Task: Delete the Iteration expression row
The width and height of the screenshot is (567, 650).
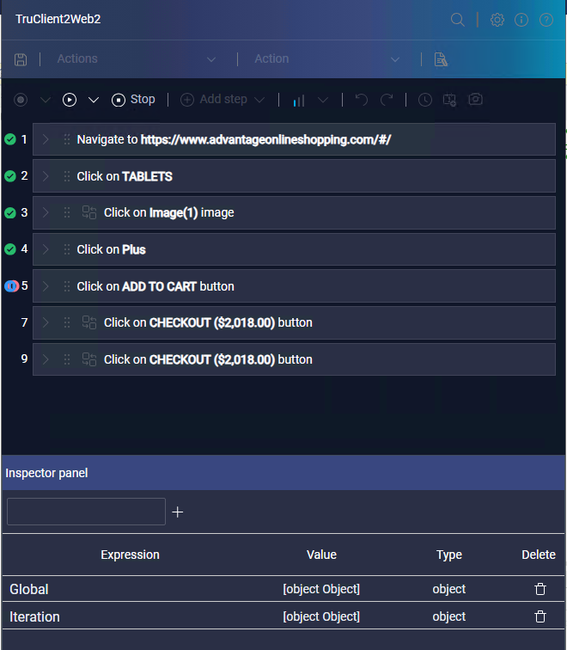Action: (x=540, y=616)
